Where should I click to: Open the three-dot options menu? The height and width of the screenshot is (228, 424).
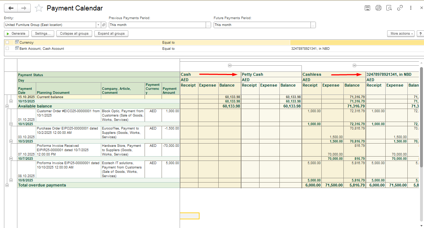411,8
